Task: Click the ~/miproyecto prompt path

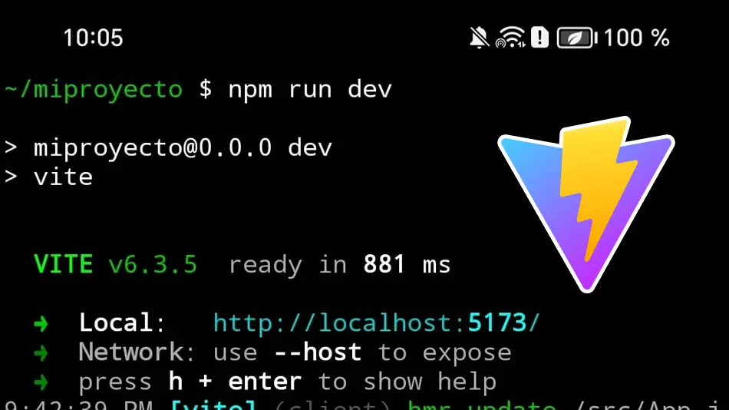Action: pos(94,89)
